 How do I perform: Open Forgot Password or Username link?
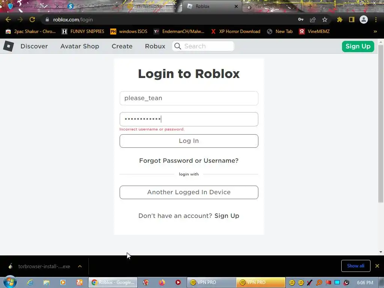[189, 160]
